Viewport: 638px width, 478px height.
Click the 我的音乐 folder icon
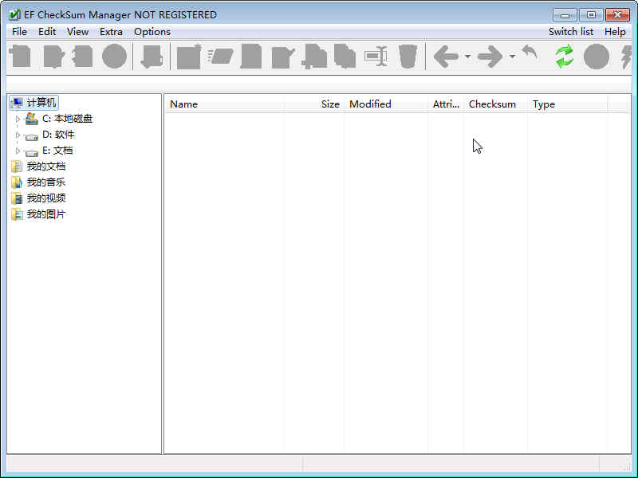pos(17,182)
